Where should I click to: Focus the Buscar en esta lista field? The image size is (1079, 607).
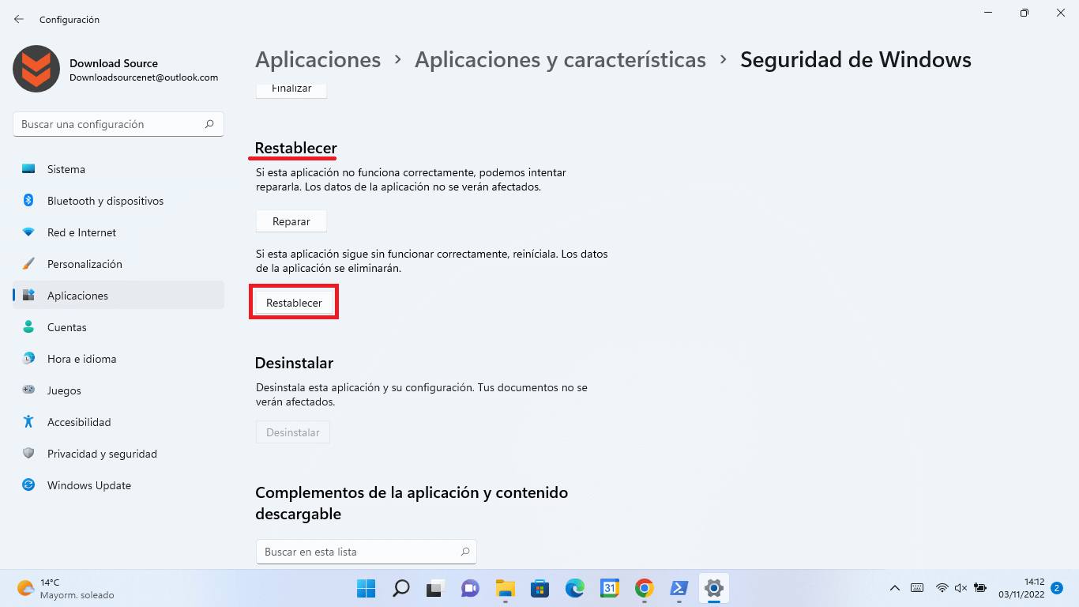367,552
